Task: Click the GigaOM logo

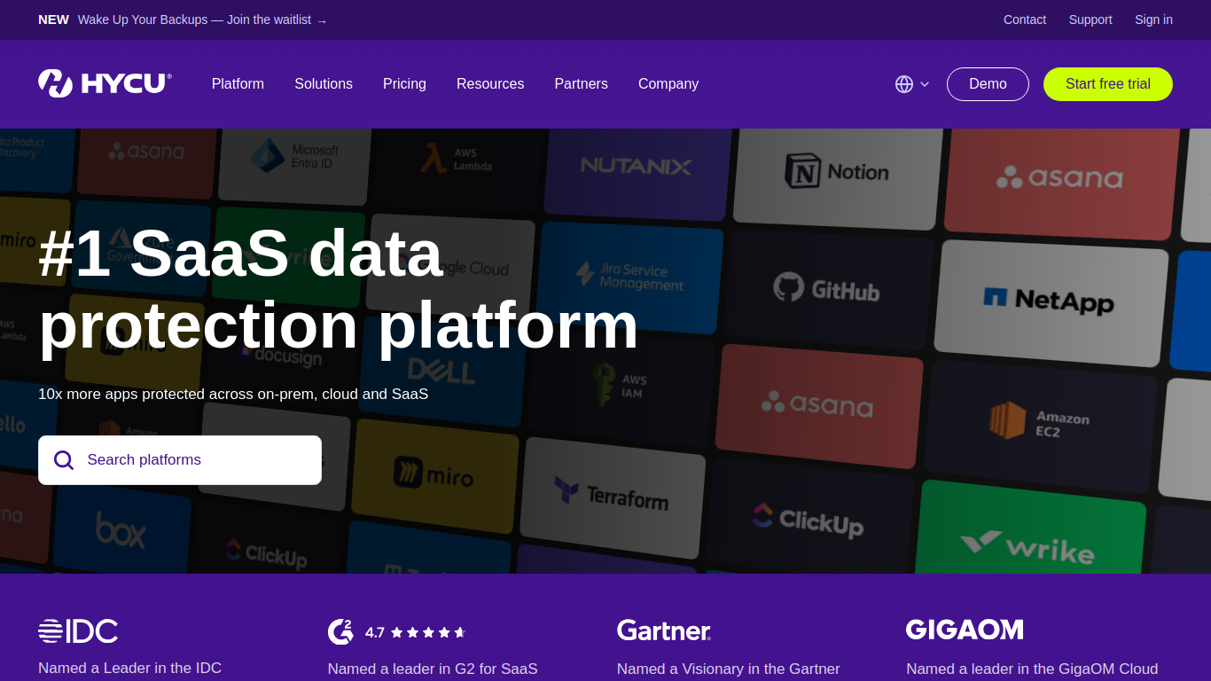Action: click(x=965, y=630)
